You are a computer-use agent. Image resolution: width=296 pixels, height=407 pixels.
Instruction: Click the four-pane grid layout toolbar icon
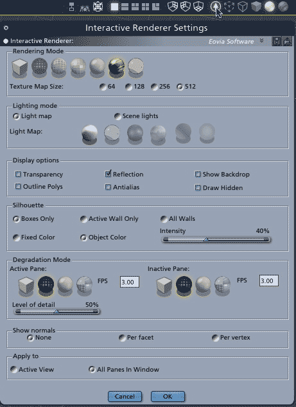coord(145,7)
